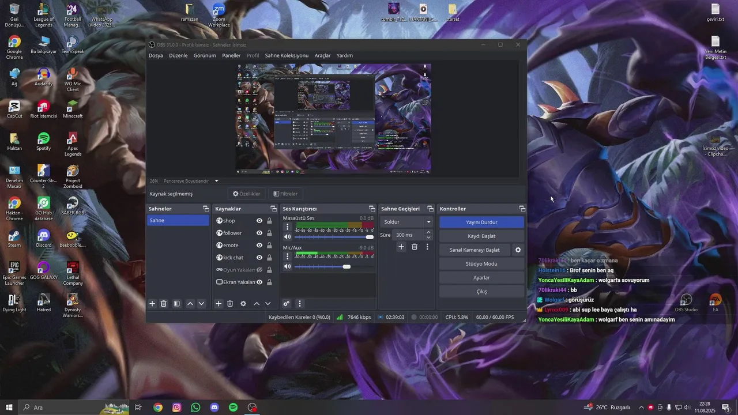This screenshot has width=738, height=415.
Task: Open the Masaüstü Ses three-dot options
Action: point(287,227)
